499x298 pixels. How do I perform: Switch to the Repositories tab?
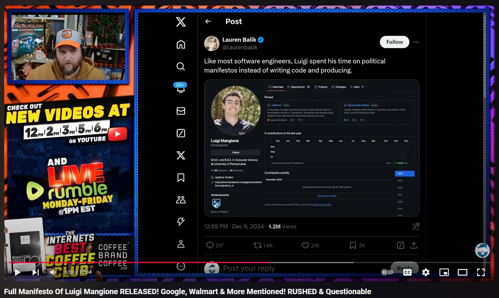point(299,87)
